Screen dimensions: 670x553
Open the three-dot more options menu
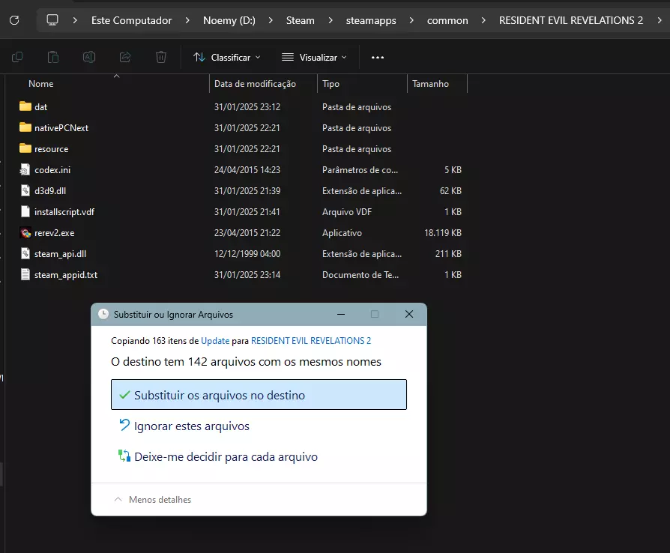pyautogui.click(x=378, y=57)
